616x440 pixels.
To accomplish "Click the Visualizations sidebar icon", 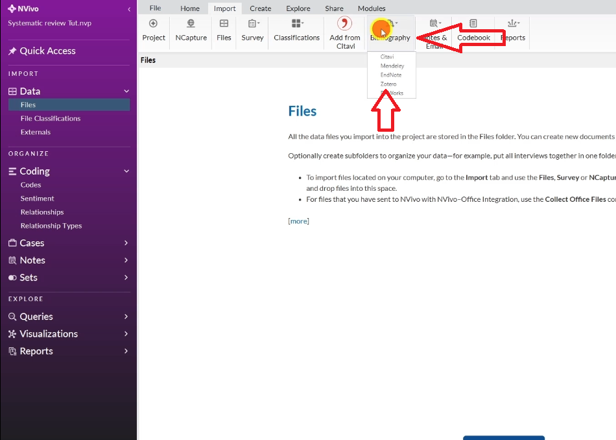I will [12, 334].
